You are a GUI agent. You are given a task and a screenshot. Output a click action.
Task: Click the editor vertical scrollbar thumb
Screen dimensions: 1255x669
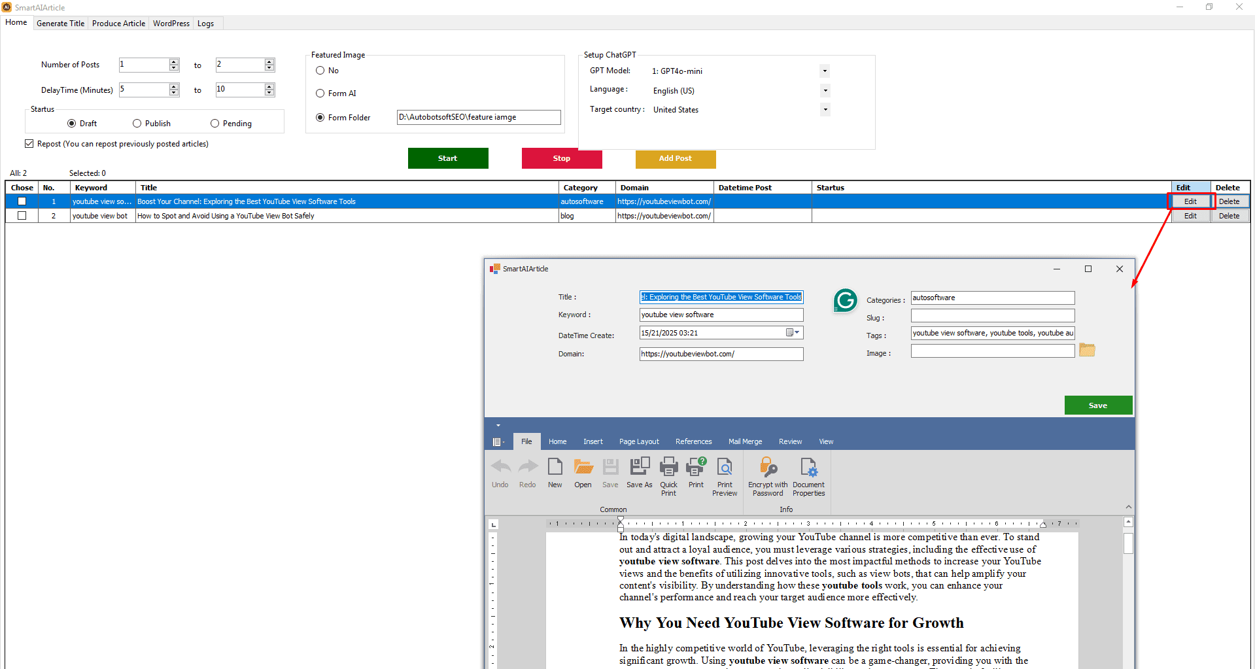point(1128,543)
